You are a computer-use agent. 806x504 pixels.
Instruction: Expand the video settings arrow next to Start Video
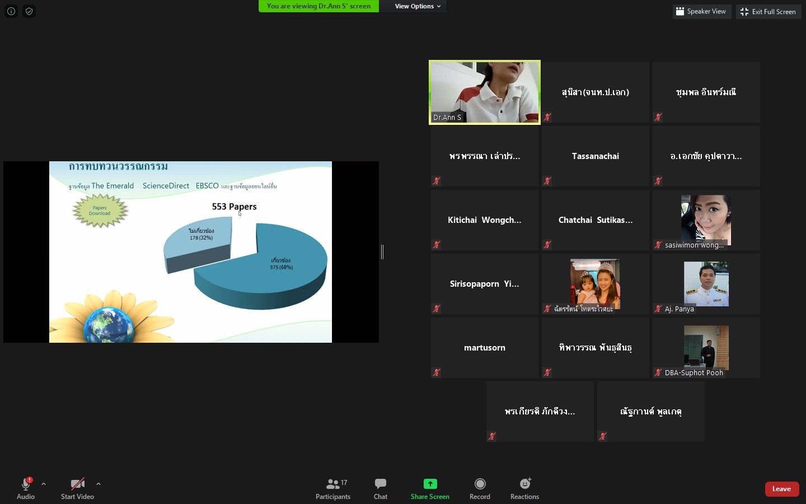pos(99,484)
